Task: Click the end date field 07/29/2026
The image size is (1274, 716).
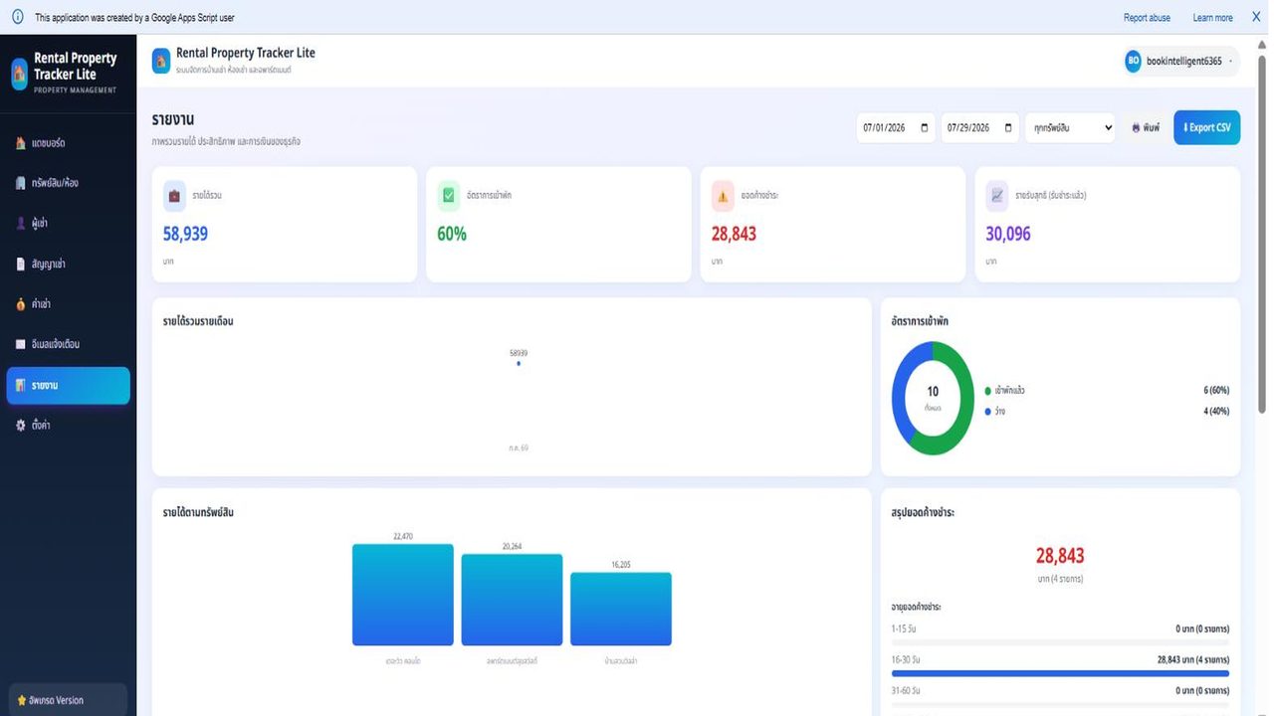Action: pyautogui.click(x=980, y=127)
